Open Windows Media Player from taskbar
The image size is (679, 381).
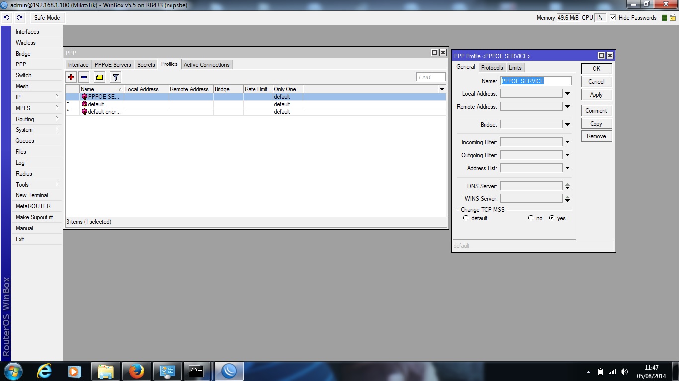tap(74, 371)
